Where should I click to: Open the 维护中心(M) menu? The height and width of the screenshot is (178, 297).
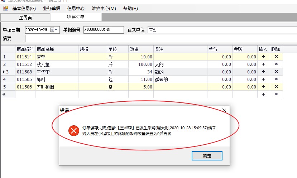pyautogui.click(x=104, y=9)
